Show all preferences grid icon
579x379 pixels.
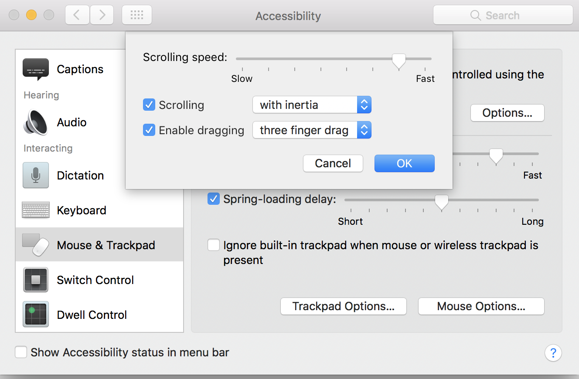(x=137, y=16)
